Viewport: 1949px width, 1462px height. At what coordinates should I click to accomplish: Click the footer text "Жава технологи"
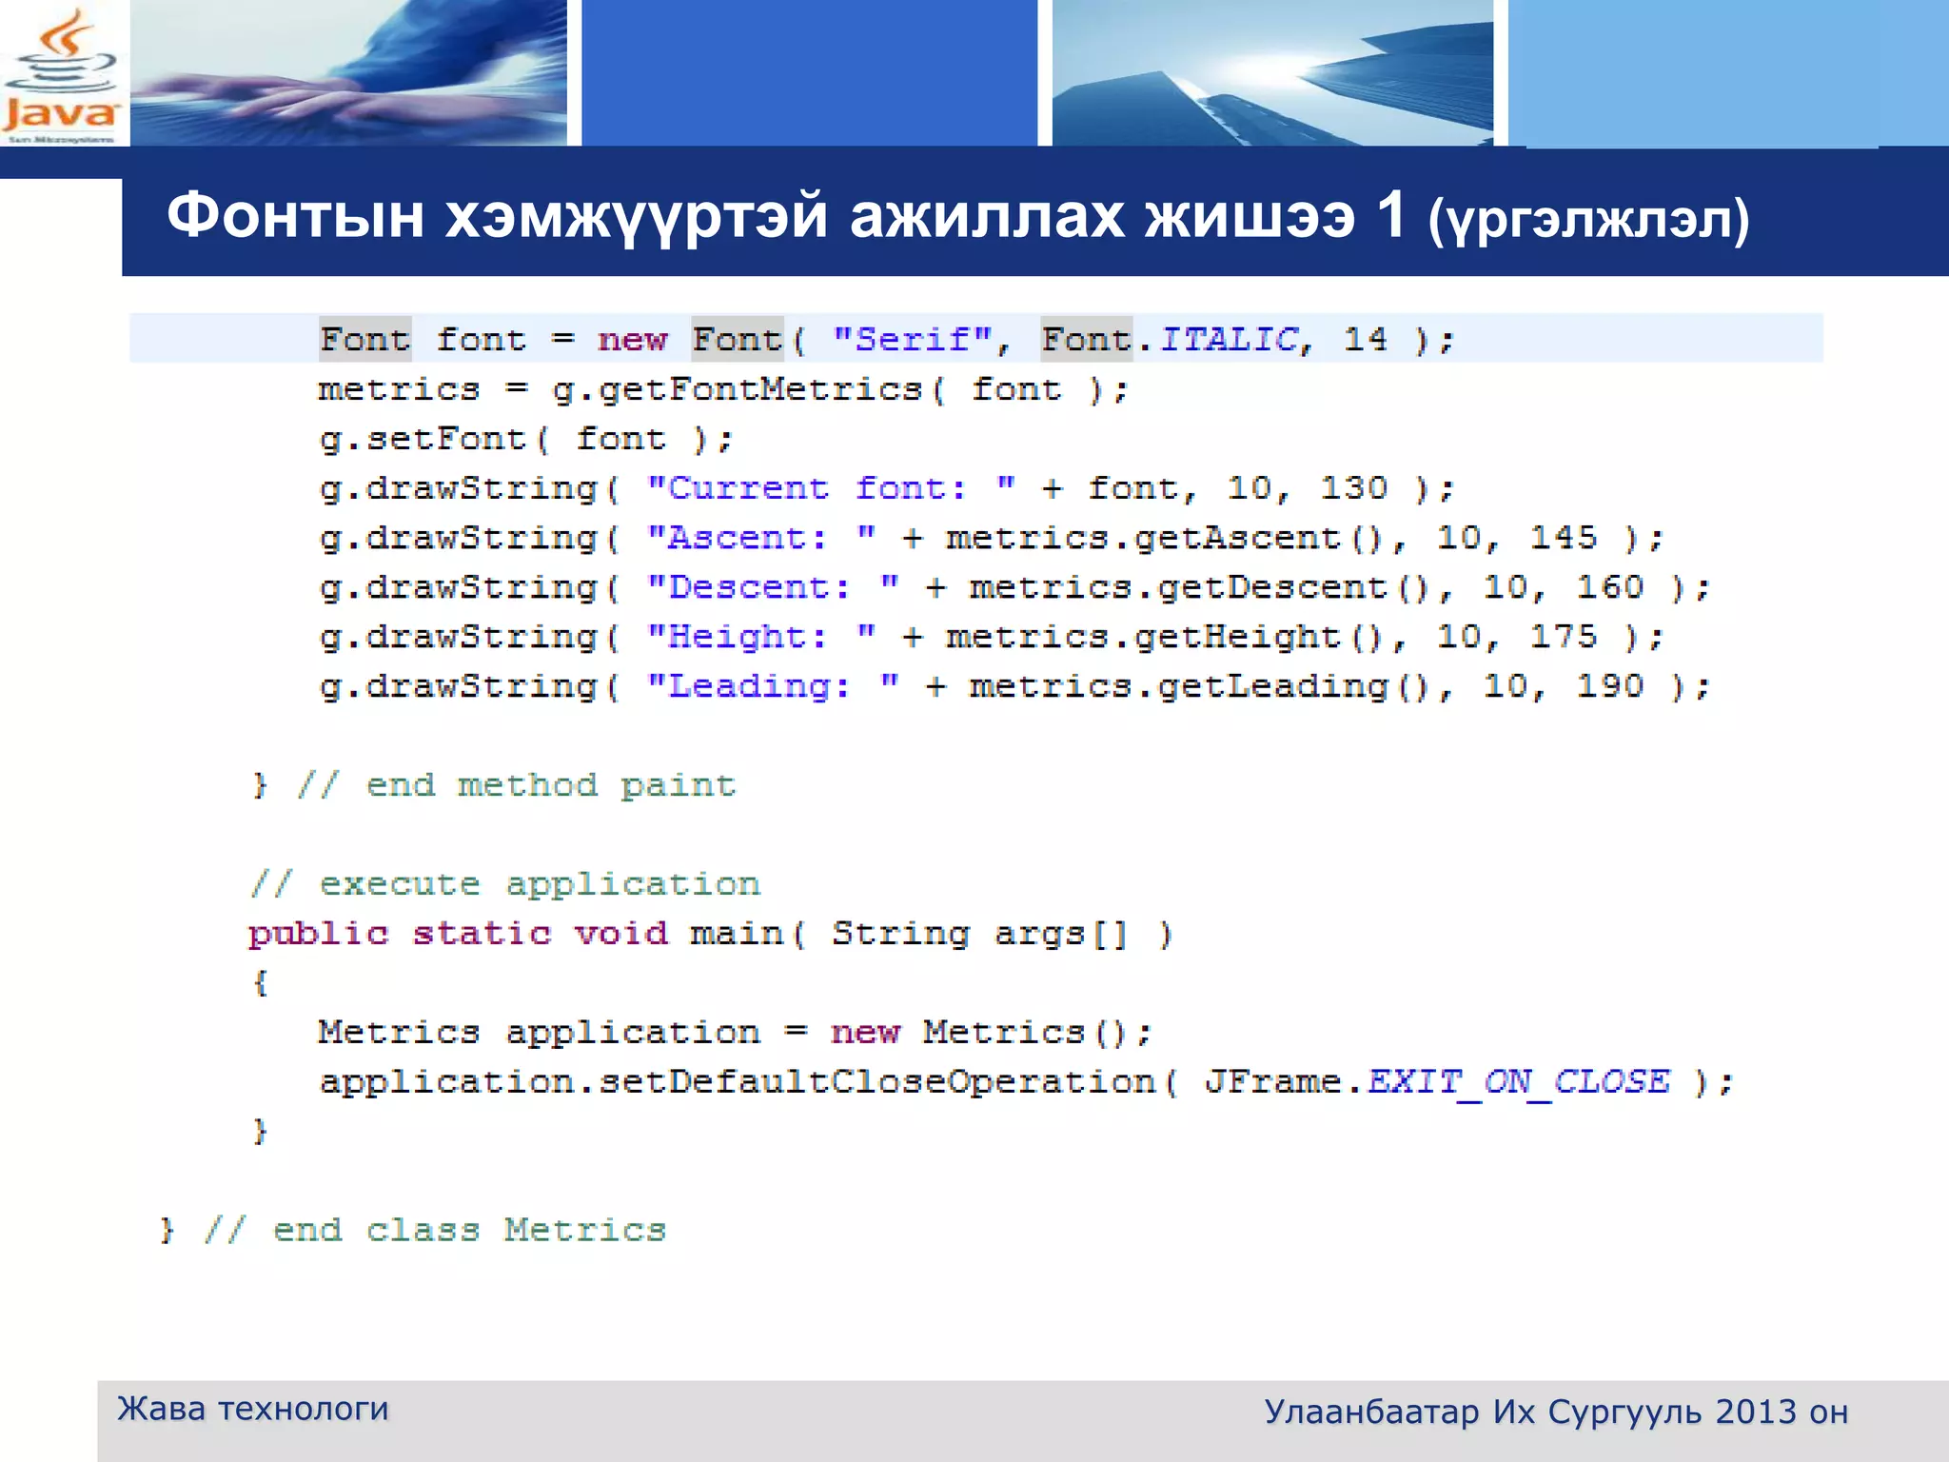click(x=253, y=1409)
